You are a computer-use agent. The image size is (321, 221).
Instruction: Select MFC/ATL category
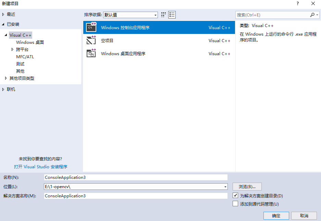coord(25,57)
